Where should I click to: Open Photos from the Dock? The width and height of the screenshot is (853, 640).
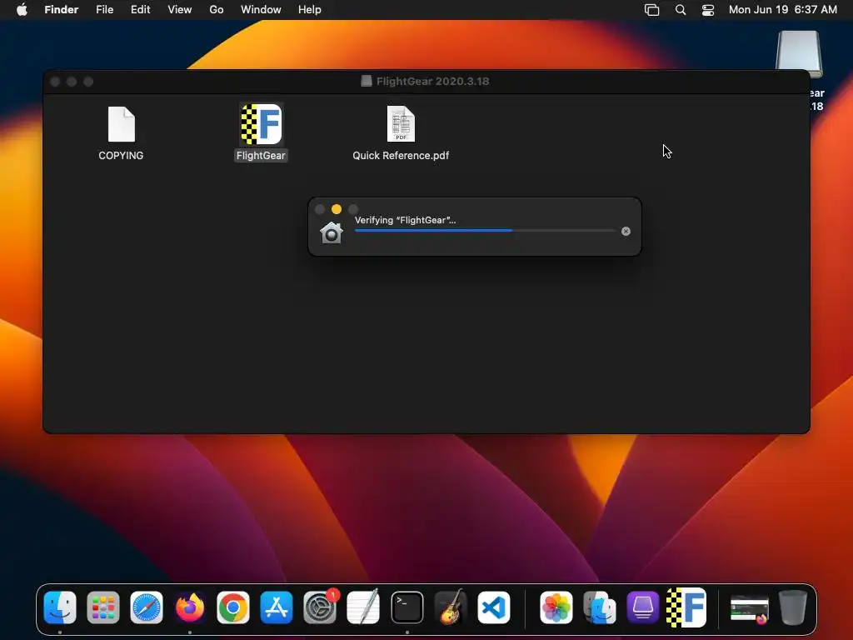click(556, 607)
